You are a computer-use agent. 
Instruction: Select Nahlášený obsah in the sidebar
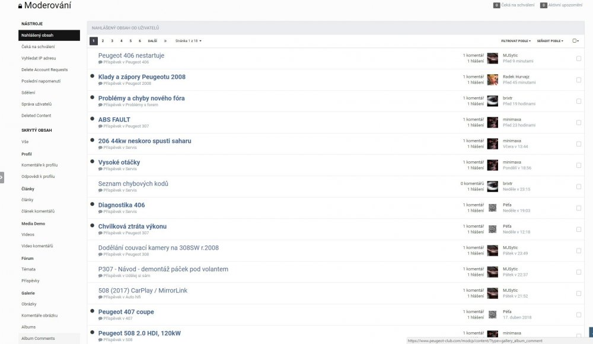click(49, 35)
